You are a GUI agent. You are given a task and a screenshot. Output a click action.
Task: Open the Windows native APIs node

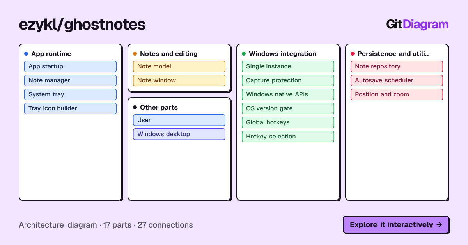(288, 94)
